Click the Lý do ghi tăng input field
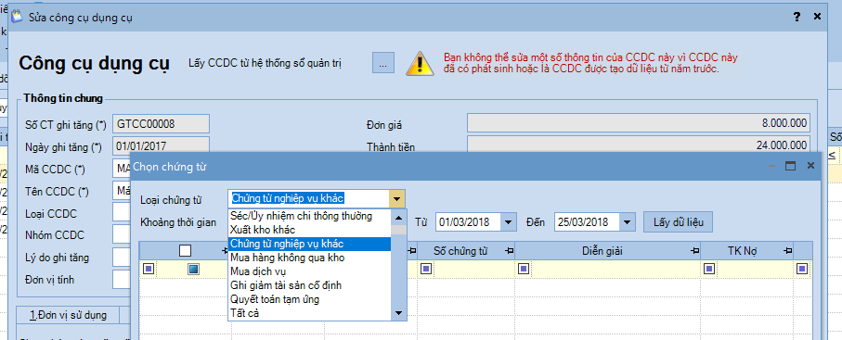The image size is (842, 340). click(122, 258)
